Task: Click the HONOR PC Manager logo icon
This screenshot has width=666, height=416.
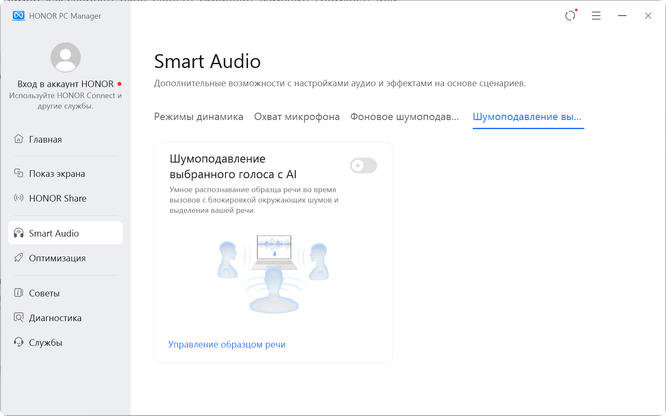Action: pyautogui.click(x=19, y=16)
